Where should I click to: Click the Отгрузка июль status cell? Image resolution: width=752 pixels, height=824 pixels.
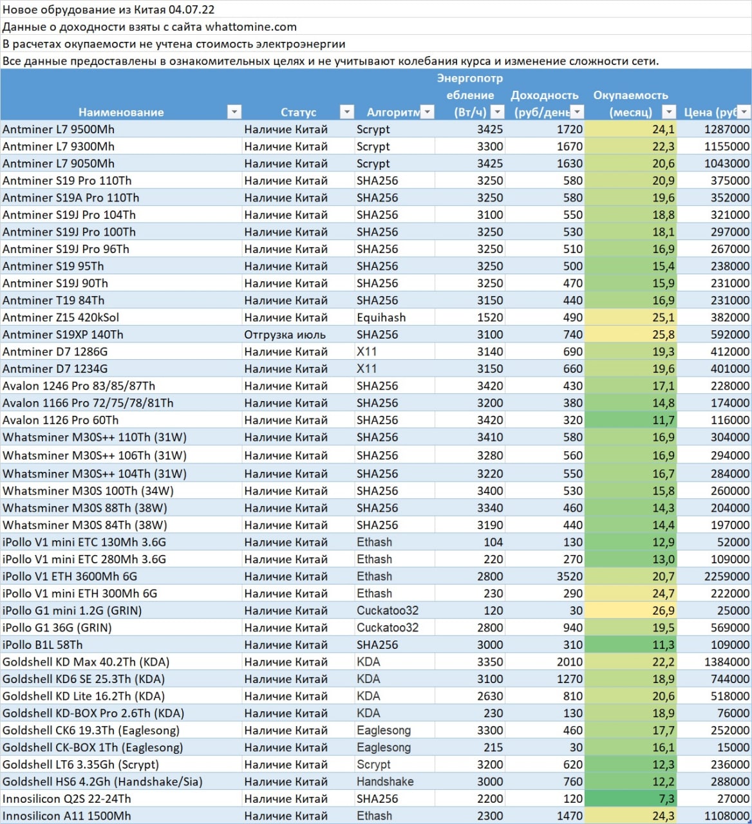point(285,335)
